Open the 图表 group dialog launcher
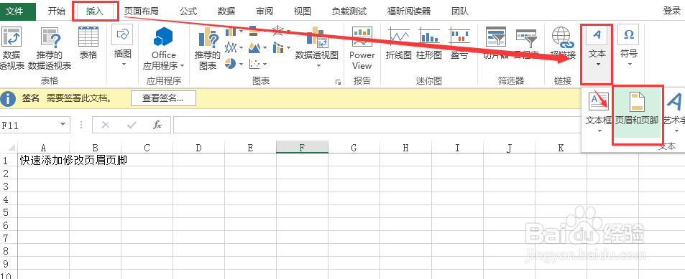Screen dimensions: 685x279 (337, 82)
